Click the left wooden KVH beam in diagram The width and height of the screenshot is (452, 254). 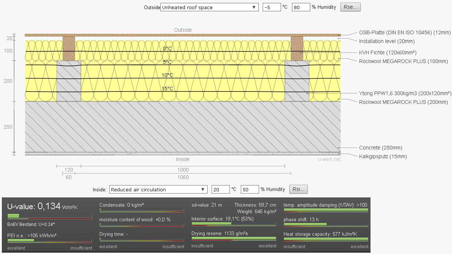coord(69,48)
